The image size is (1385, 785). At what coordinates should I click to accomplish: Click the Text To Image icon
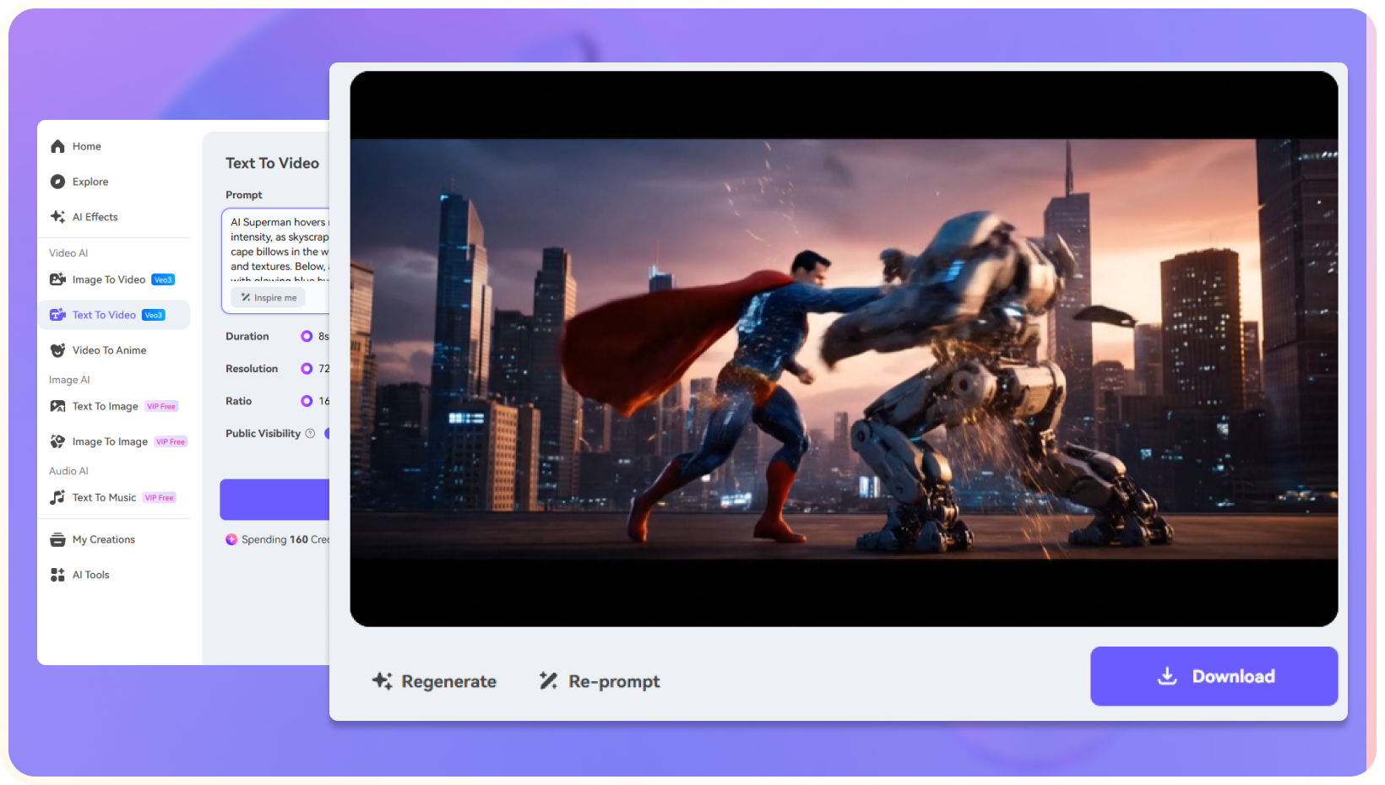pyautogui.click(x=57, y=406)
